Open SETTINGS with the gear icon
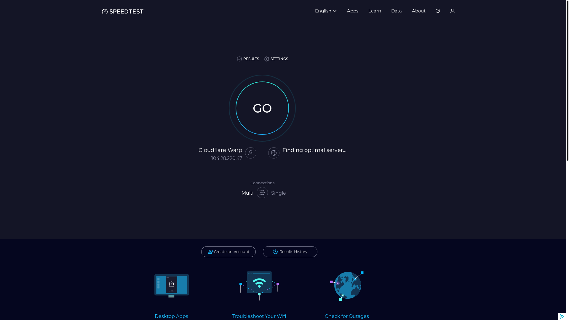 click(x=276, y=59)
